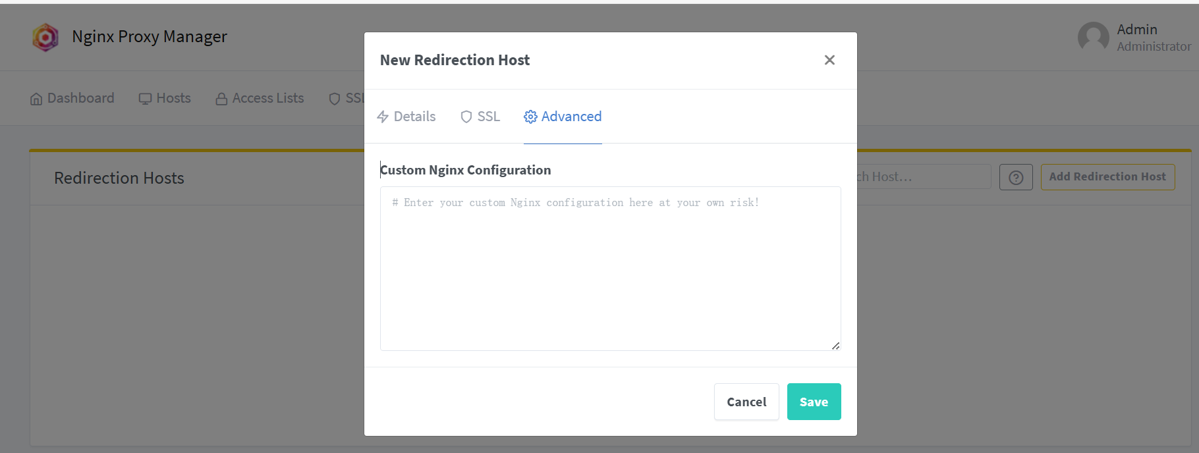Click the Nginx Proxy Manager logo icon

(x=45, y=38)
